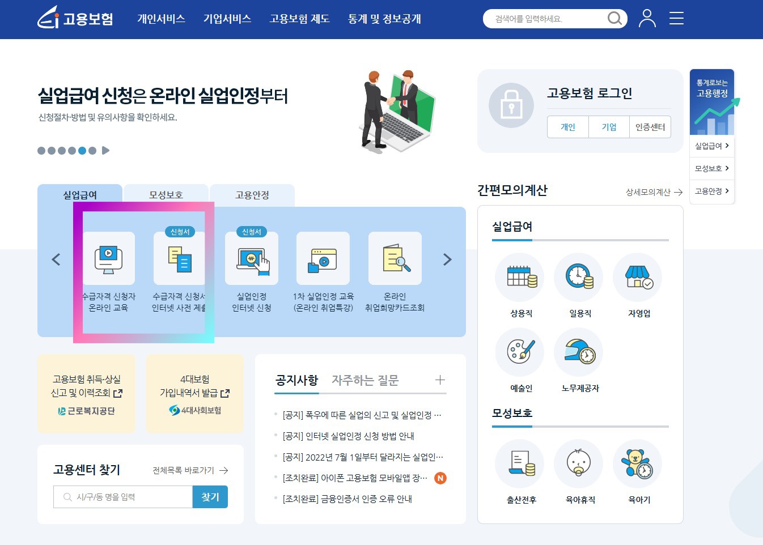Switch to the 모성보호 tab
763x545 pixels.
pos(166,195)
